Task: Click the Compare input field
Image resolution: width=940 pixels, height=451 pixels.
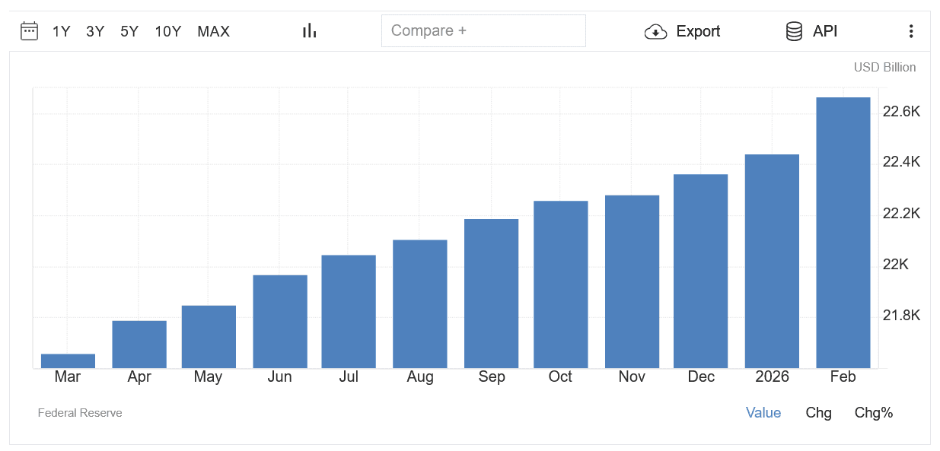Action: (x=483, y=31)
